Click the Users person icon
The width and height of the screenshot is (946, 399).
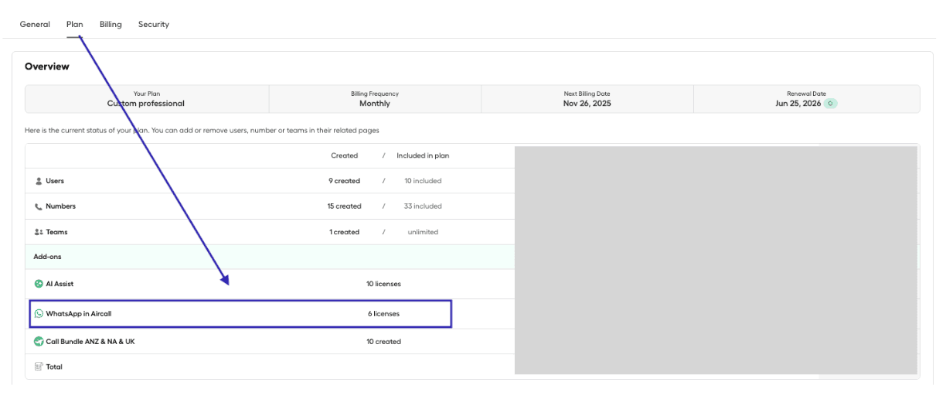point(39,181)
